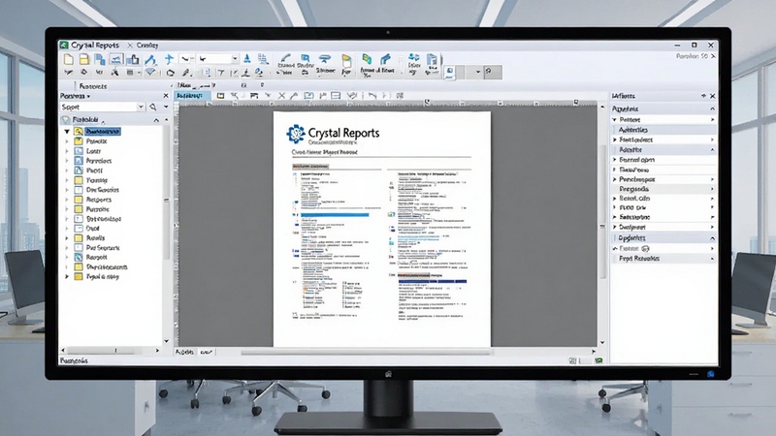Click the large green map icon in the toolbar
The height and width of the screenshot is (436, 776).
(x=367, y=60)
